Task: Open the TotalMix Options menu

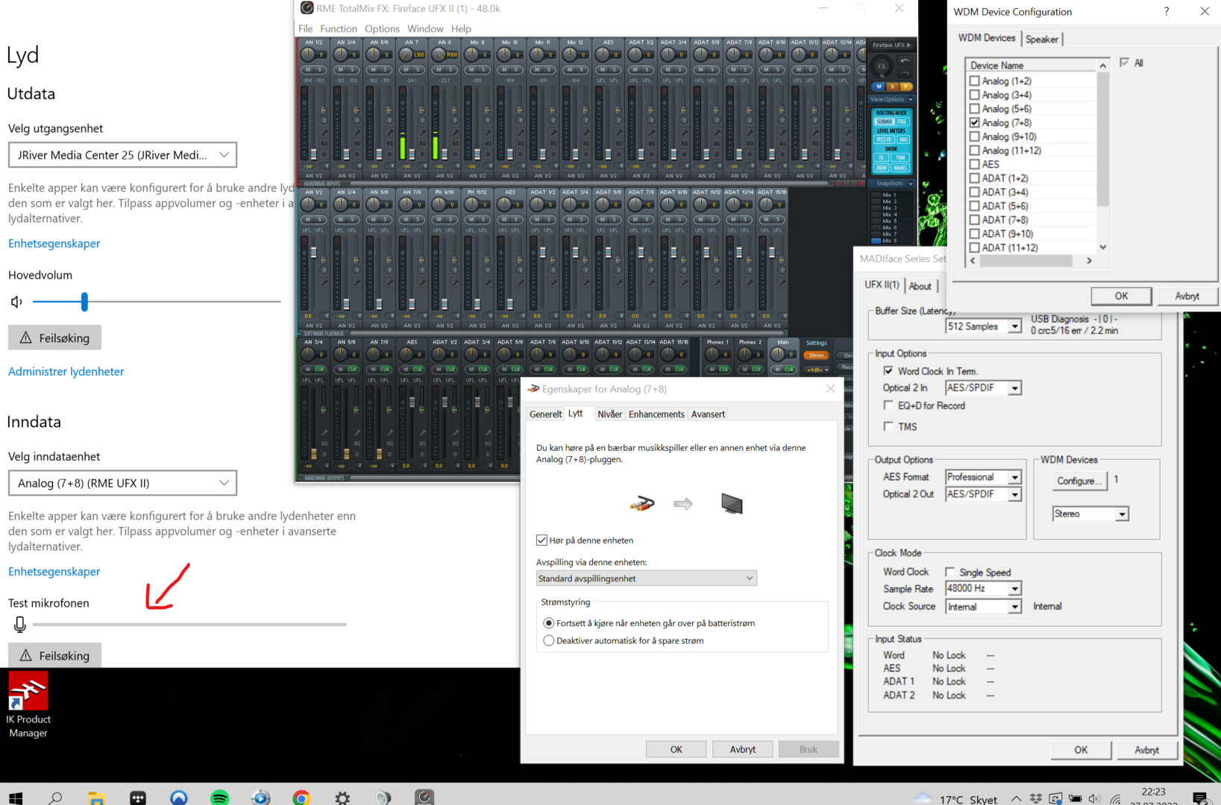Action: click(382, 28)
